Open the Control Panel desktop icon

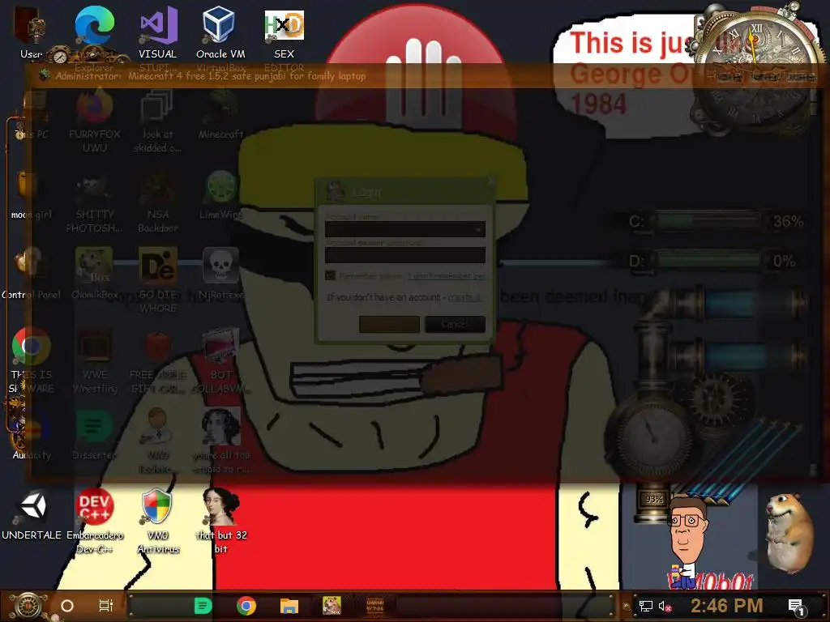point(31,272)
